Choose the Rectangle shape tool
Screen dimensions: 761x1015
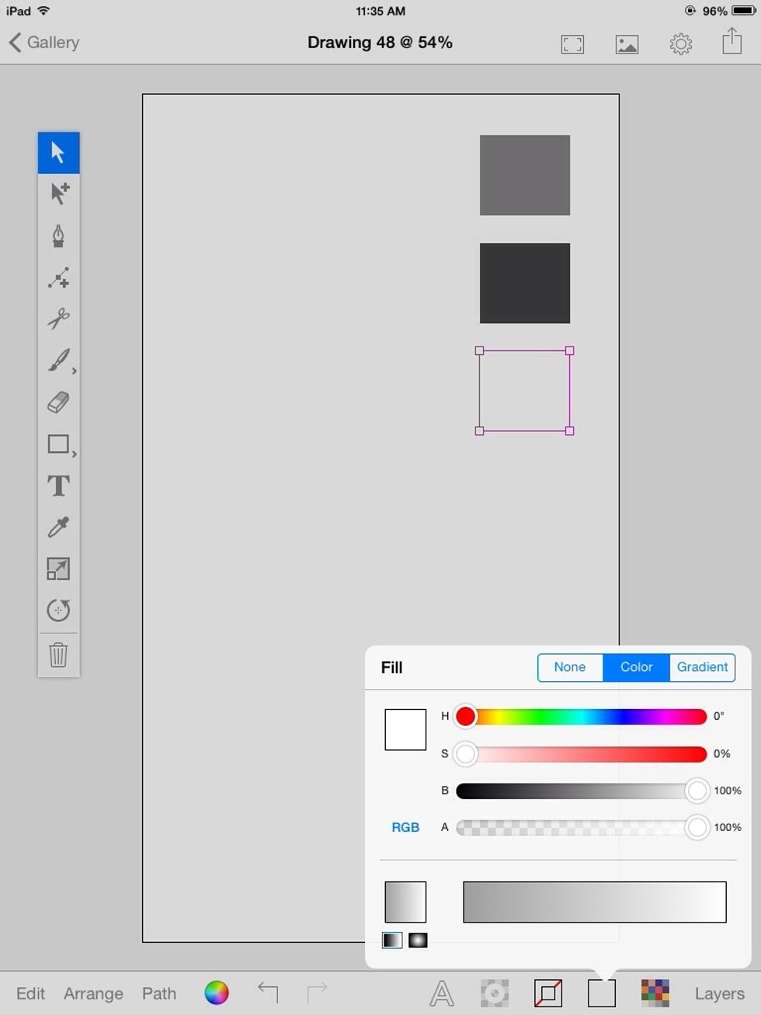58,444
